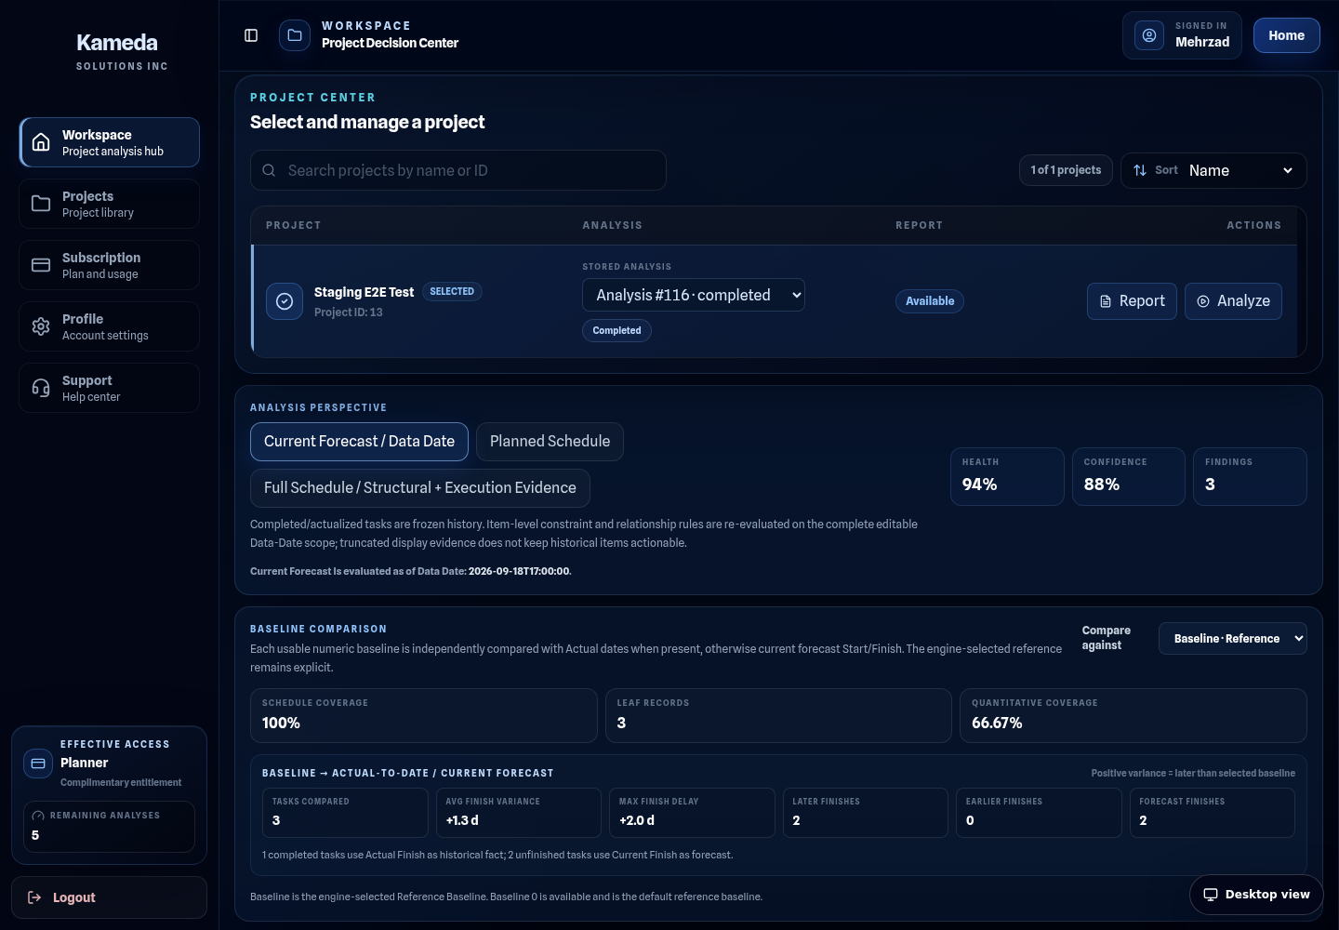Switch to Planned Schedule perspective

(550, 442)
